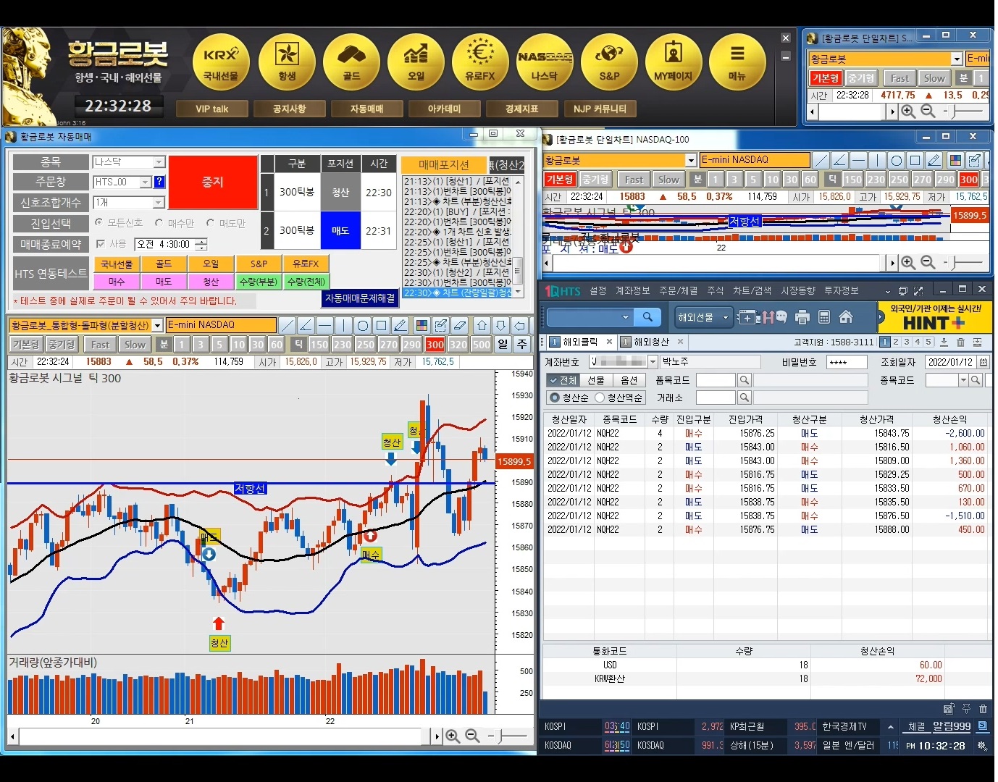This screenshot has width=998, height=782.
Task: Select the 매도만 radio option
Action: click(210, 223)
